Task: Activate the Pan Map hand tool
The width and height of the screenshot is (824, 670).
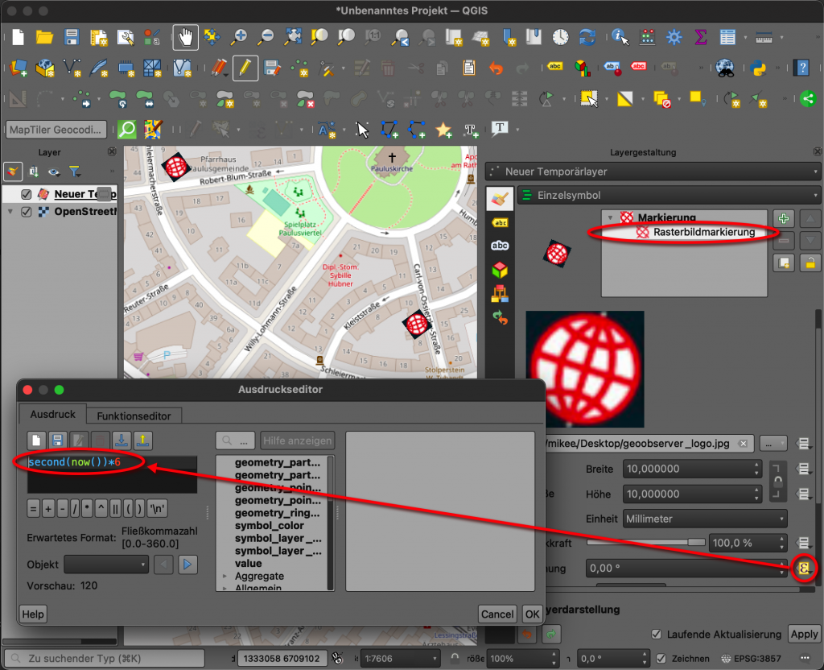Action: click(186, 37)
